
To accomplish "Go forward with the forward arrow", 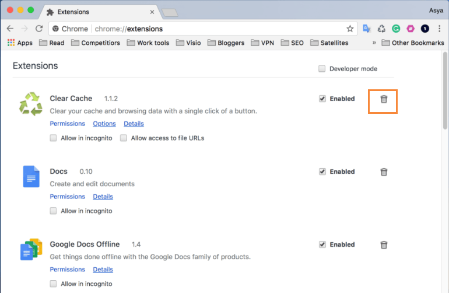I will 24,29.
